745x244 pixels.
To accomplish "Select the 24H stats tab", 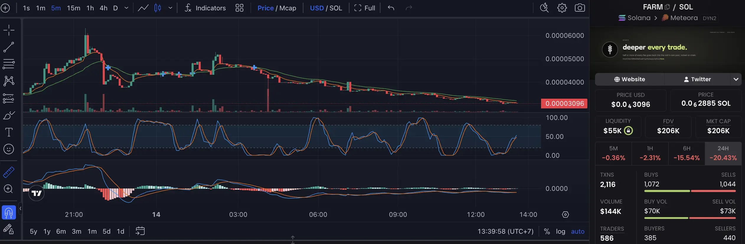I will 723,153.
